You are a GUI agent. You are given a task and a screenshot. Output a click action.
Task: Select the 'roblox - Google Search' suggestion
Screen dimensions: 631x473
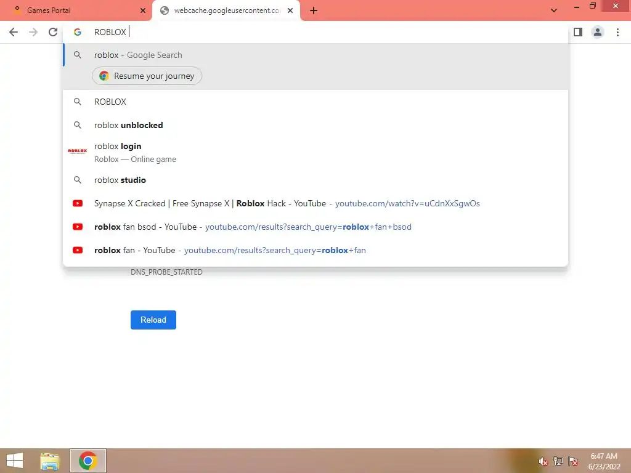(315, 55)
